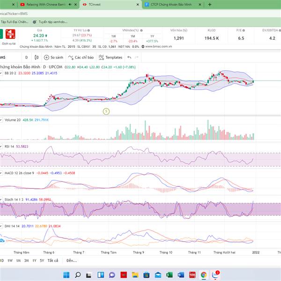Image resolution: width=281 pixels, height=281 pixels.
Task: Mute the Relaxing With Chinese tab audio
Action: 70,5
